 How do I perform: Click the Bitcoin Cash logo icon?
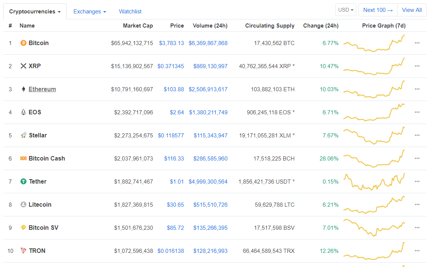(23, 158)
